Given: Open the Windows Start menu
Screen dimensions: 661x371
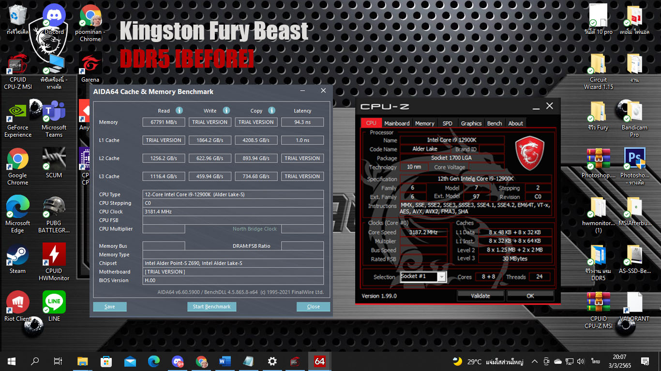Looking at the screenshot, I should pos(12,361).
